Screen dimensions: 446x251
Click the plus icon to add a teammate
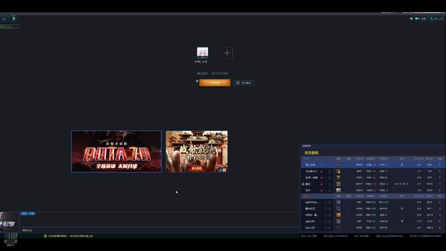pyautogui.click(x=227, y=53)
